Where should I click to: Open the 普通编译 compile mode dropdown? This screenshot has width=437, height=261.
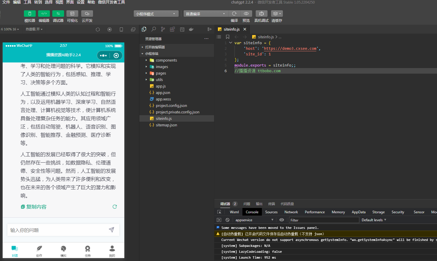point(206,14)
